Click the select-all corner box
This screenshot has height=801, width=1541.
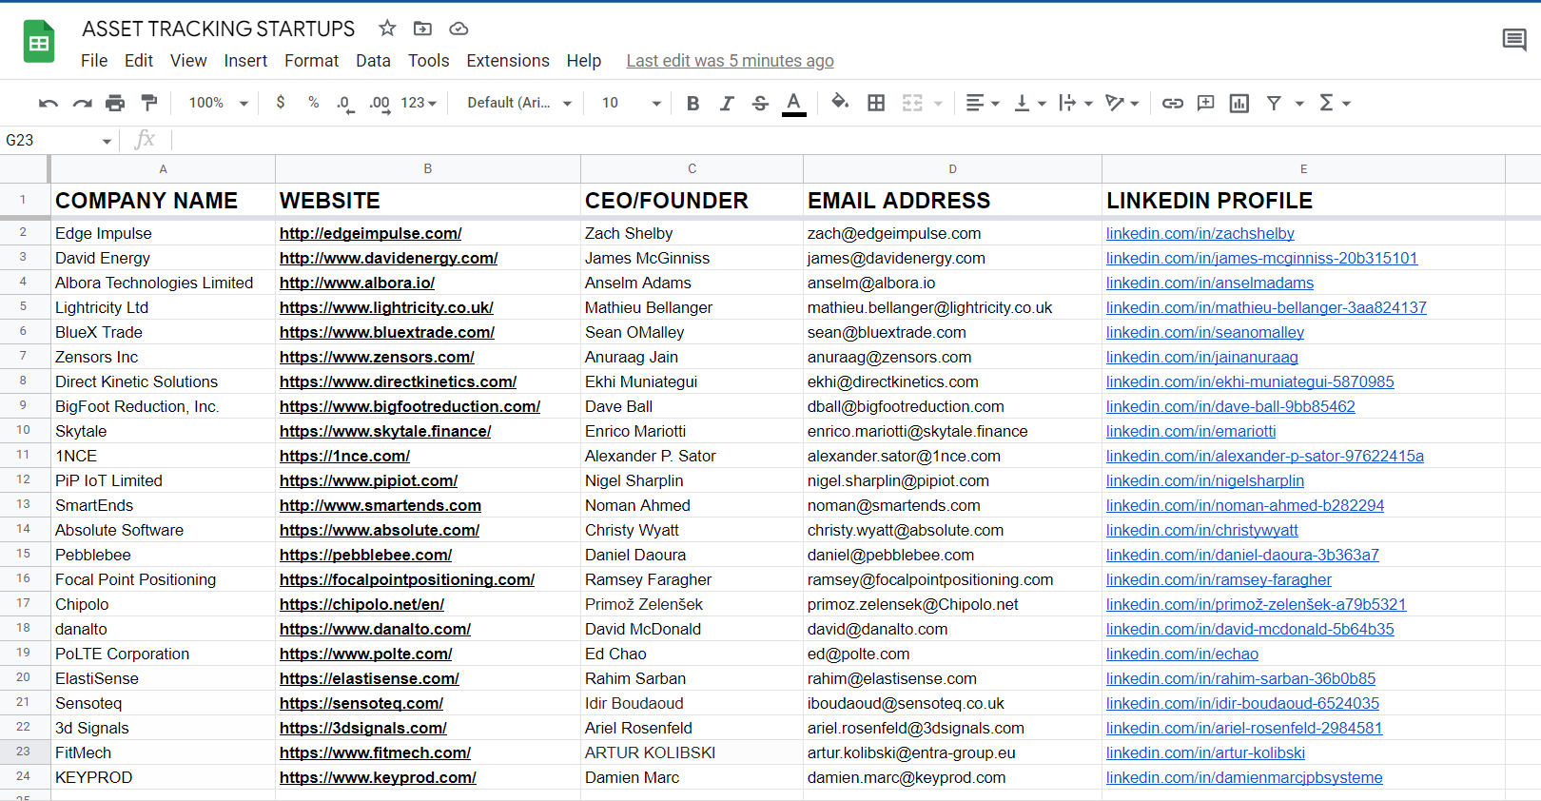24,168
